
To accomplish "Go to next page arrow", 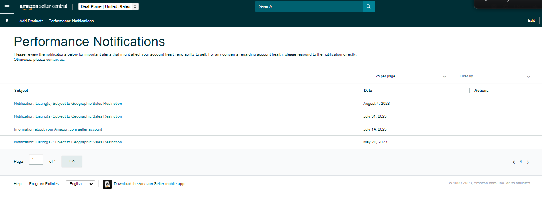I will click(x=528, y=162).
